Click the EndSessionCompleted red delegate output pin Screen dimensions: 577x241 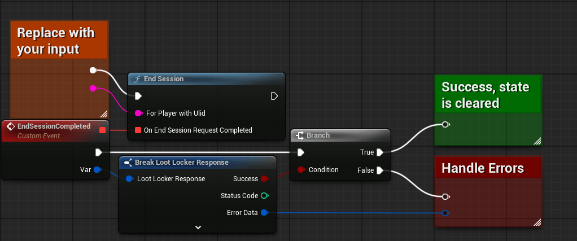point(102,130)
